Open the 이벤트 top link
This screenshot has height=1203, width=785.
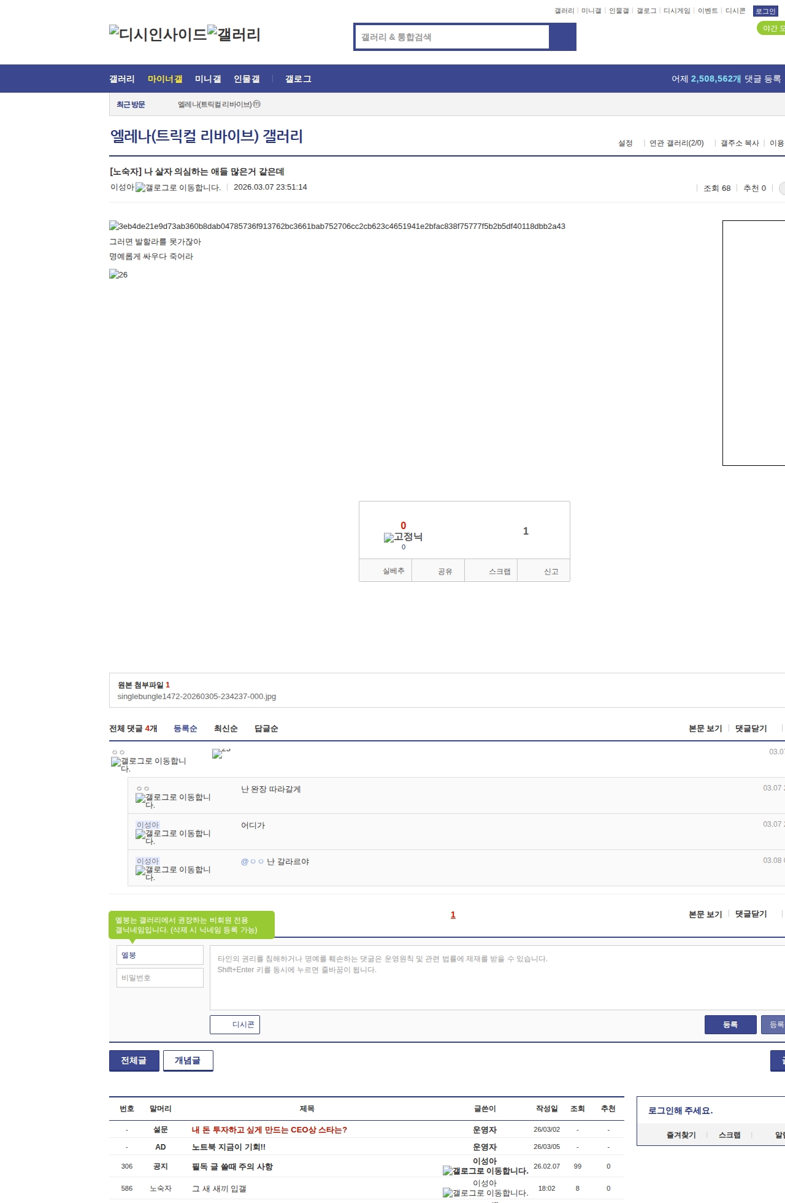(708, 11)
